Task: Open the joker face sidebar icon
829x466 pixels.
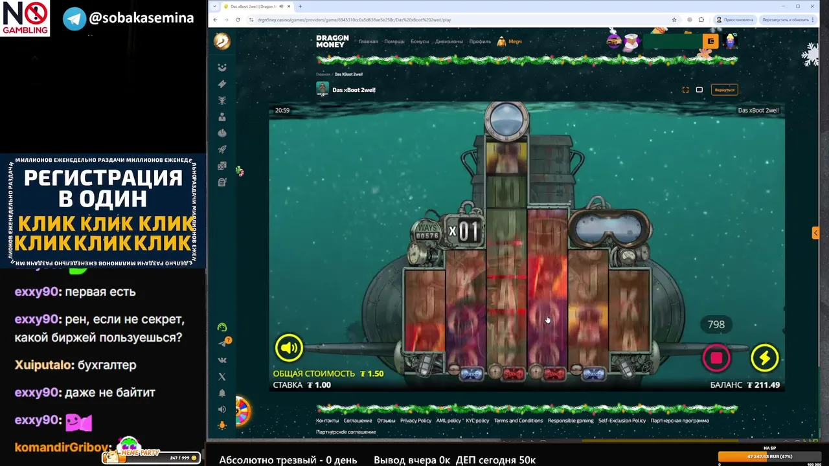Action: [222, 67]
